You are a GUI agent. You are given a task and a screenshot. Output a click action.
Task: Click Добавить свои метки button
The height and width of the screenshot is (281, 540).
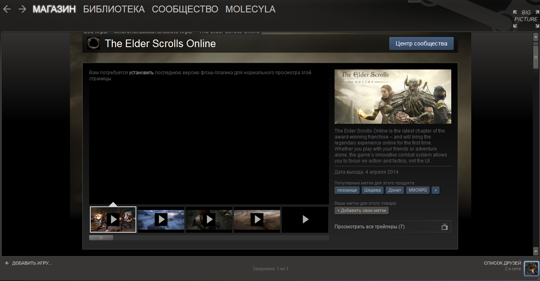(x=362, y=210)
